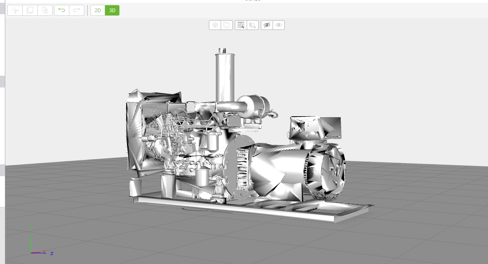Show all hidden parts with the eye icon
The width and height of the screenshot is (488, 264).
[279, 25]
